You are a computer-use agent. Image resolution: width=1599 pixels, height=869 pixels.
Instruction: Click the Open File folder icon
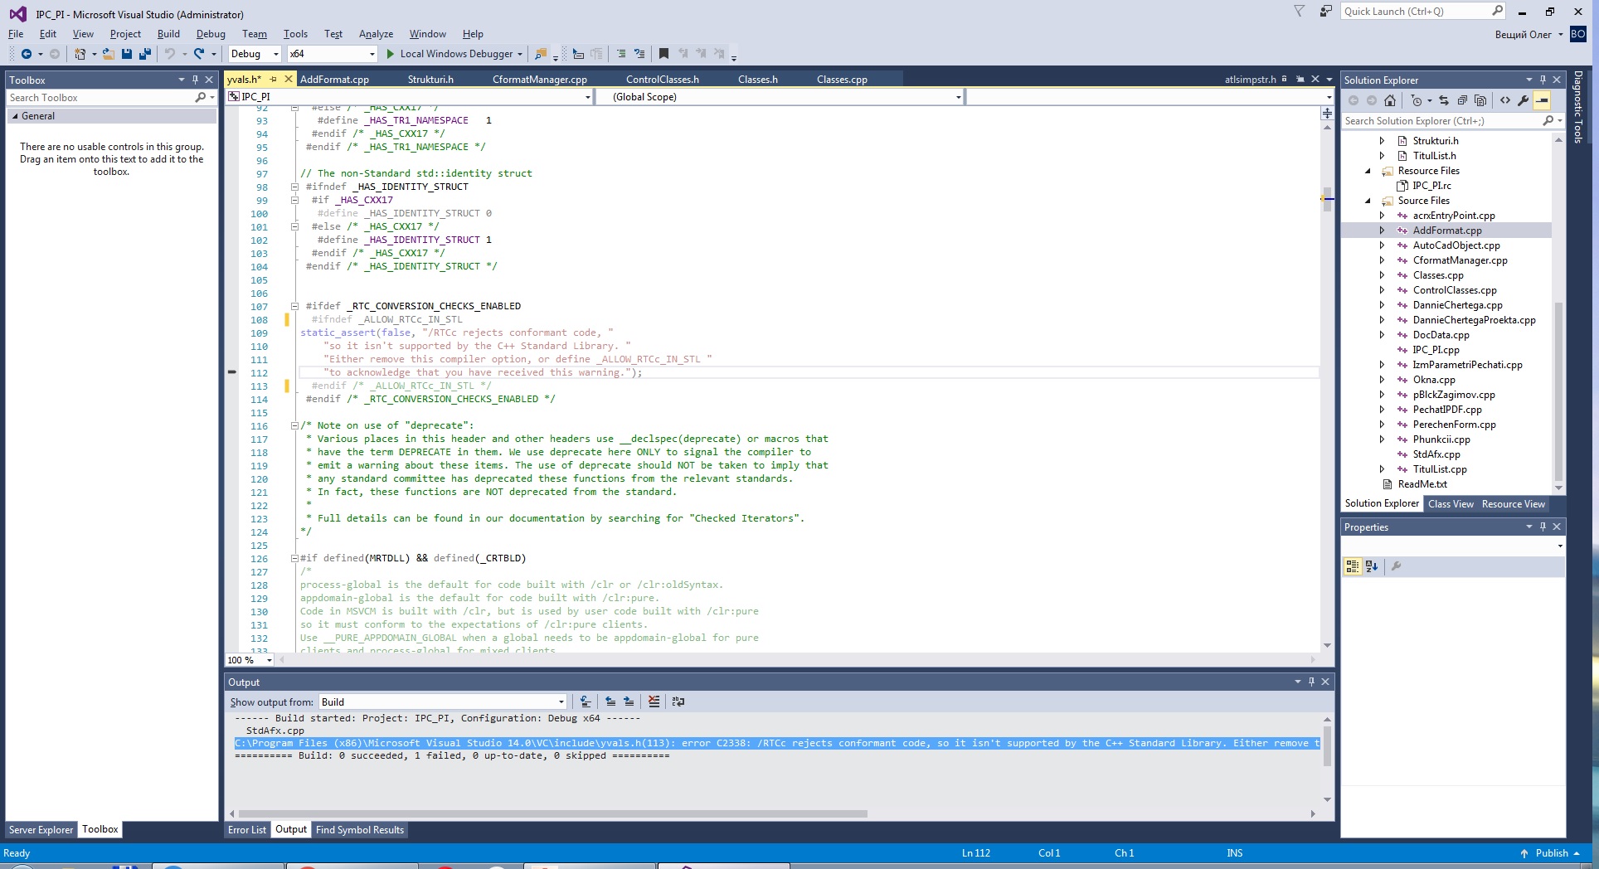[x=108, y=54]
